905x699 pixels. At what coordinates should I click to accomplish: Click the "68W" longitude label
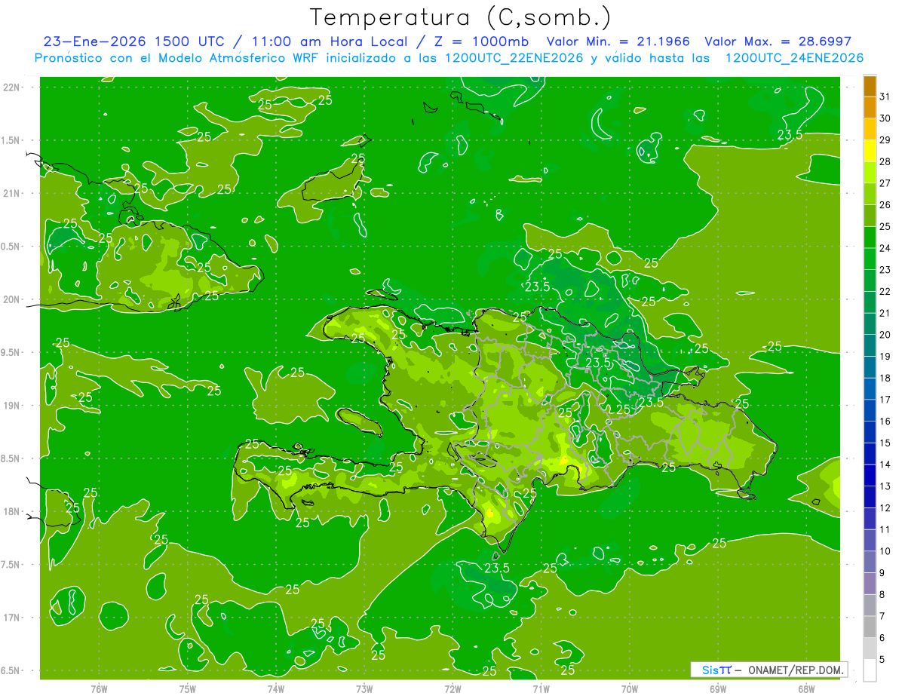(x=806, y=688)
